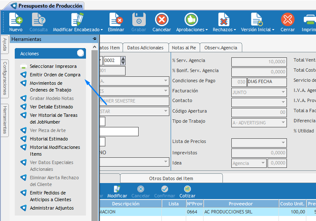The width and height of the screenshot is (316, 221).
Task: Click Historial Estimado in Acciones list
Action: coord(49,139)
